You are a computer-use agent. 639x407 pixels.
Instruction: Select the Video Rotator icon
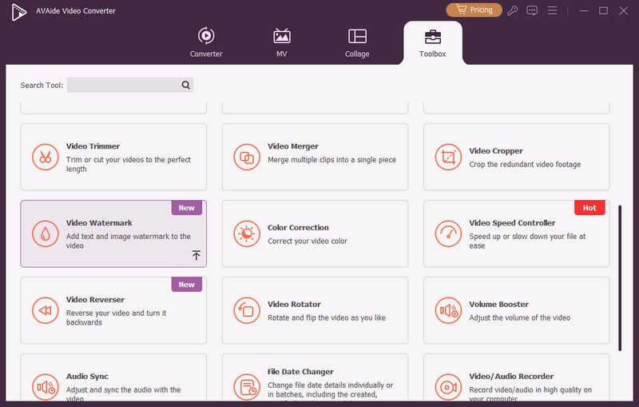[246, 310]
